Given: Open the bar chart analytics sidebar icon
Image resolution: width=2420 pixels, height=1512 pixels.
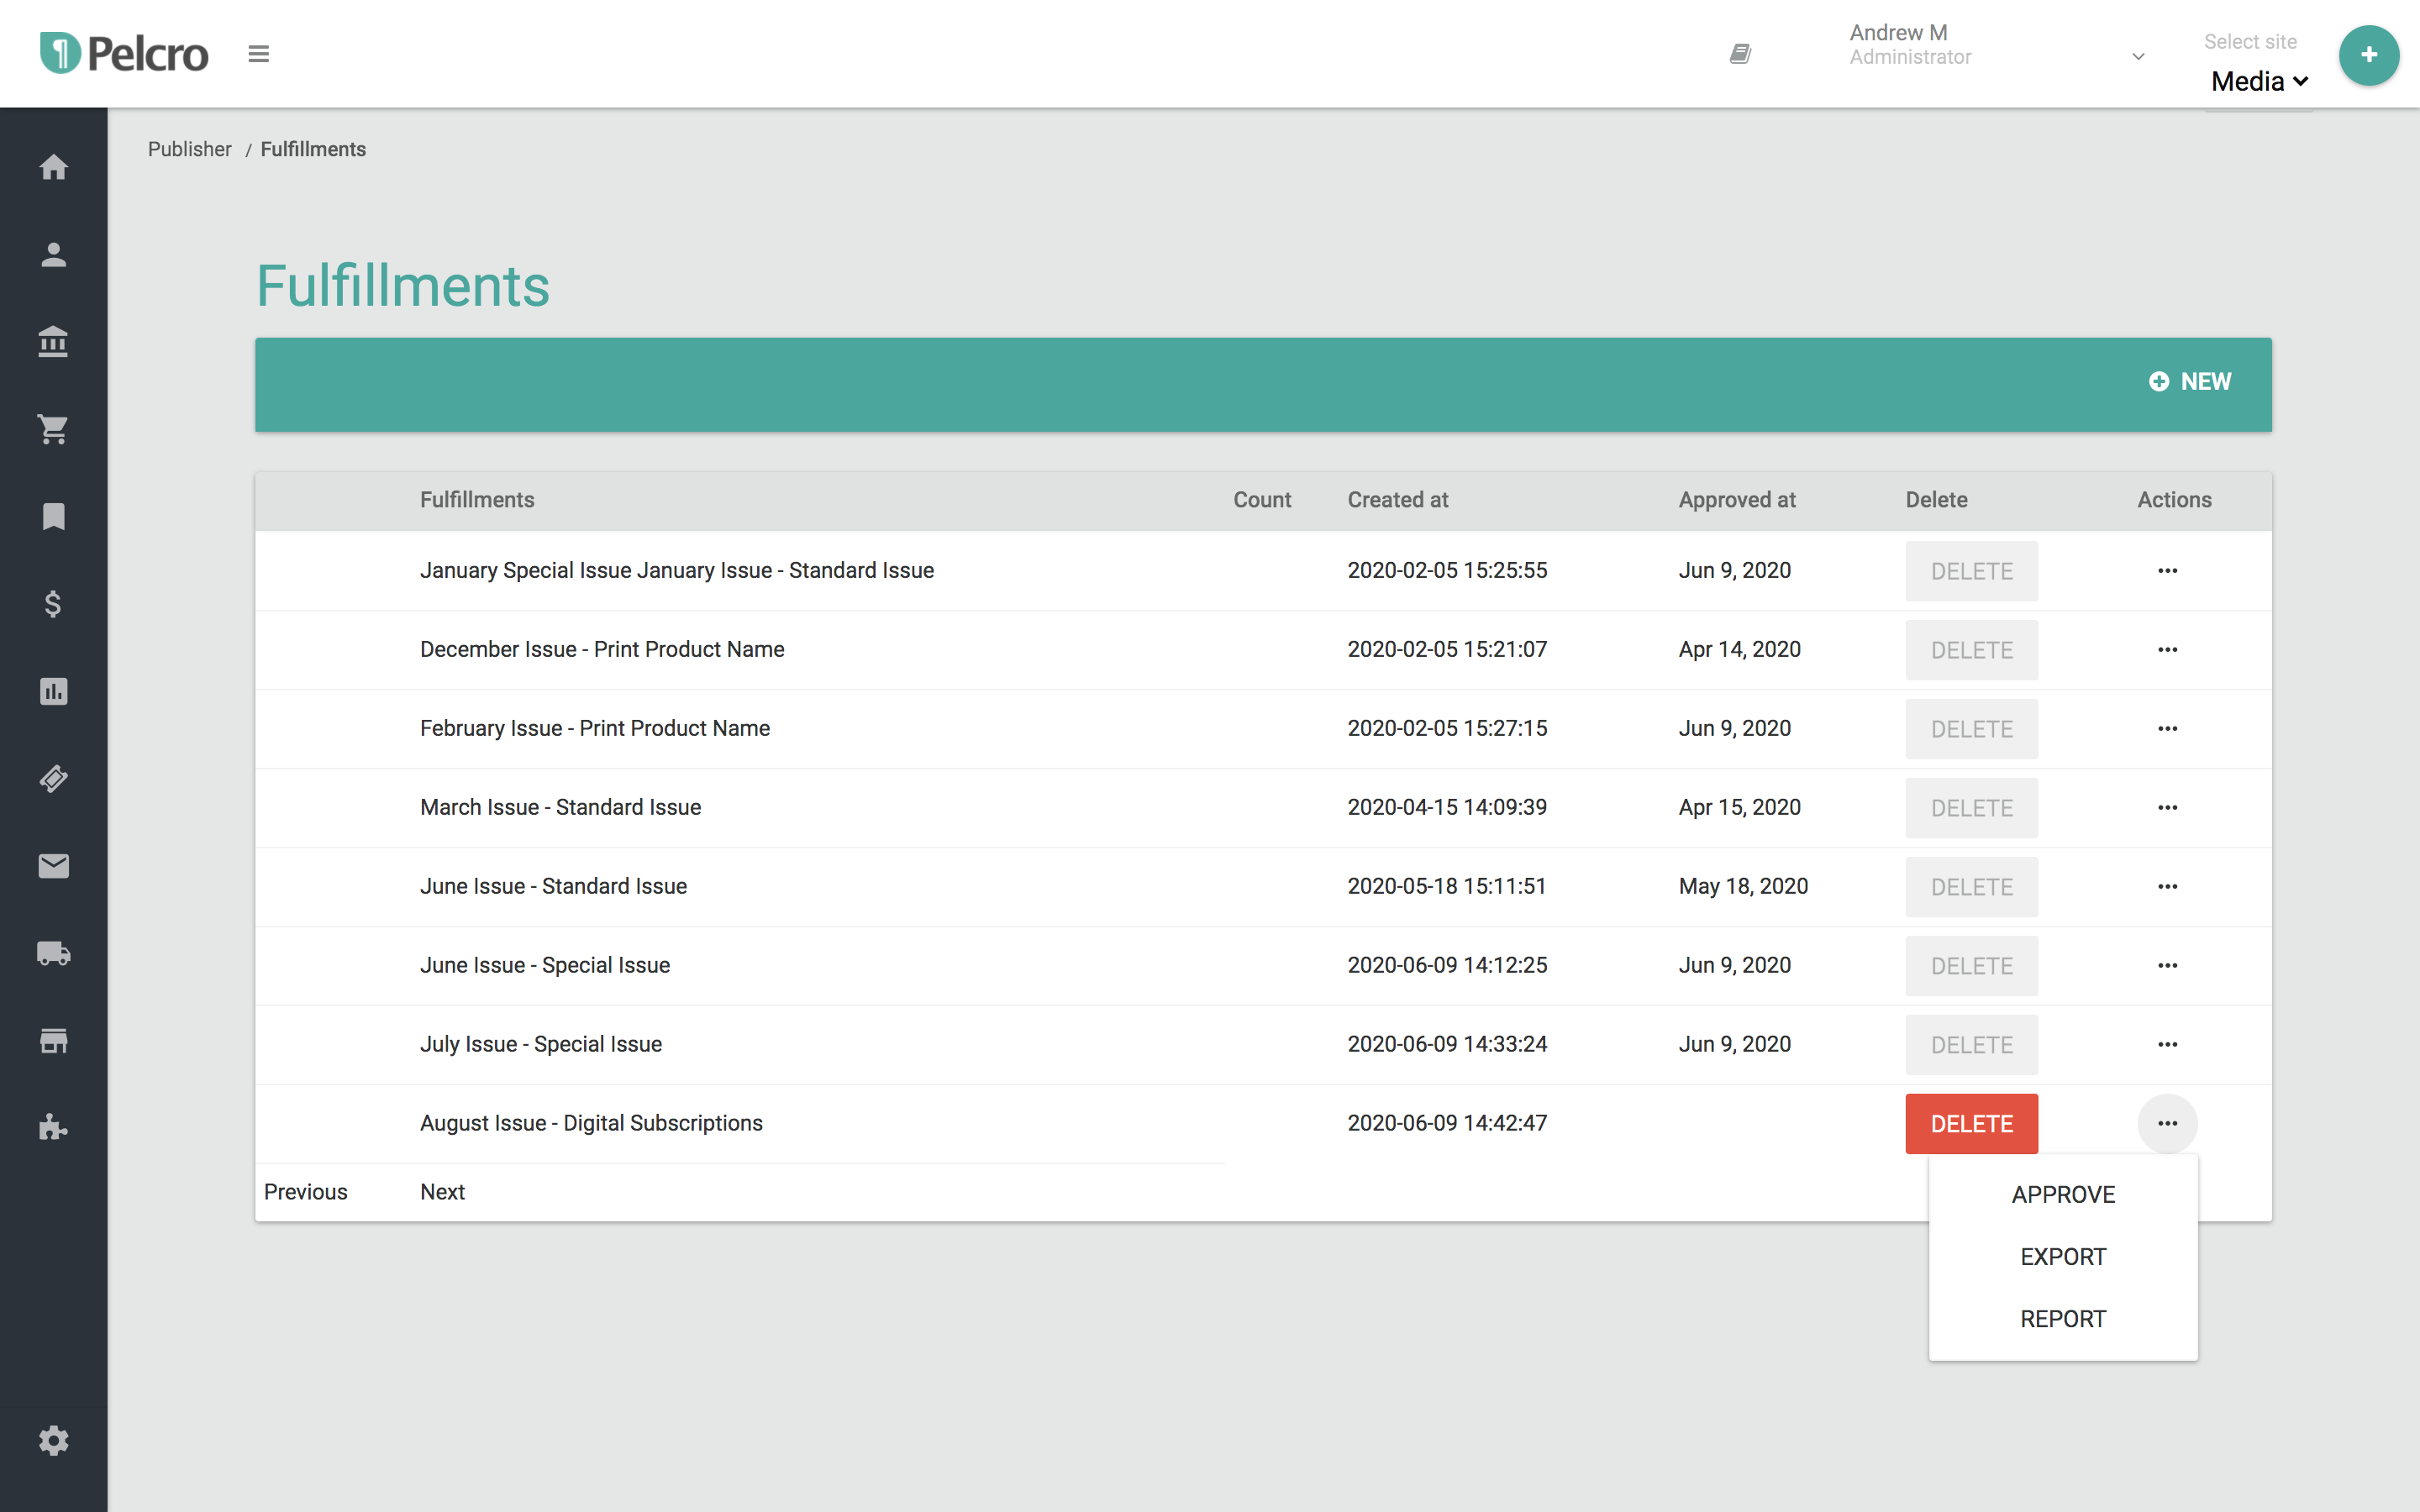Looking at the screenshot, I should tap(54, 691).
